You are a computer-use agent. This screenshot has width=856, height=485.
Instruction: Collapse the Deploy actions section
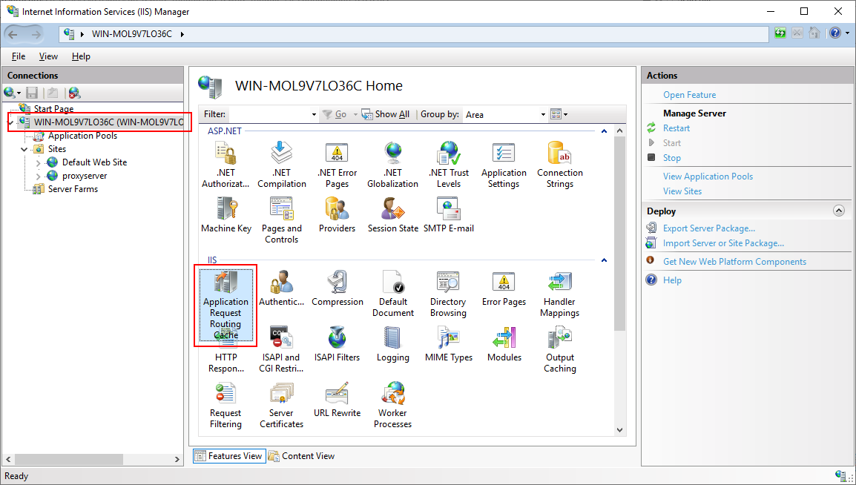click(x=838, y=211)
